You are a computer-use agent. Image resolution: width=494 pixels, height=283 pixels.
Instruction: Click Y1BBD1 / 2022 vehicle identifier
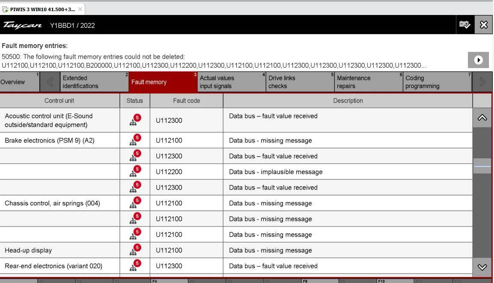72,26
